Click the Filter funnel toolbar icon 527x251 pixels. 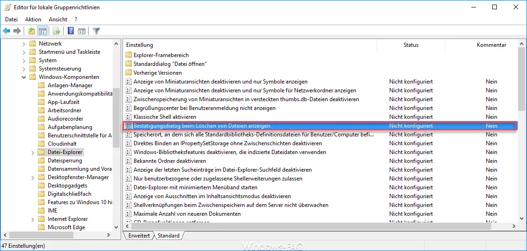coord(96,31)
